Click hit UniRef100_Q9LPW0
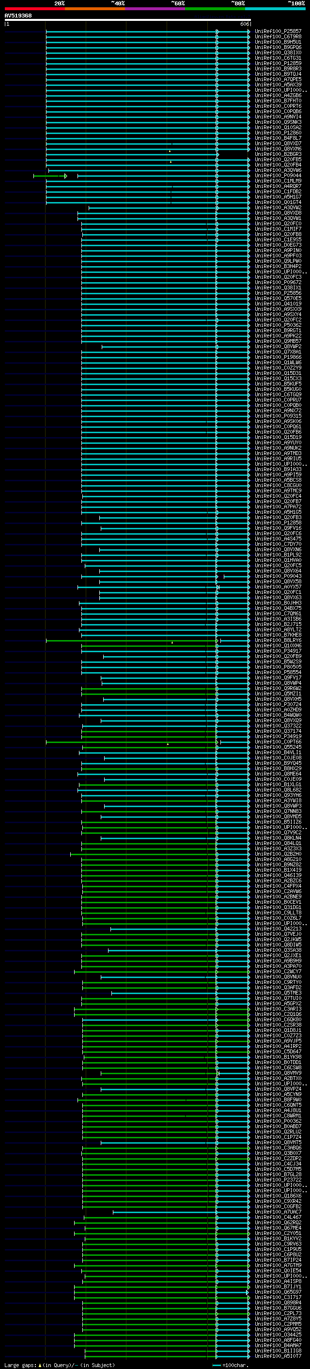 point(278,261)
